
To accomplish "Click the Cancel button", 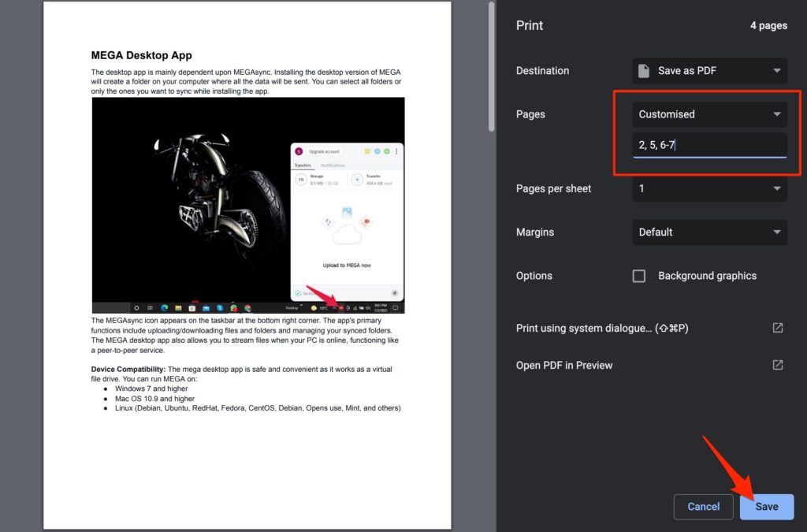I will [x=703, y=507].
